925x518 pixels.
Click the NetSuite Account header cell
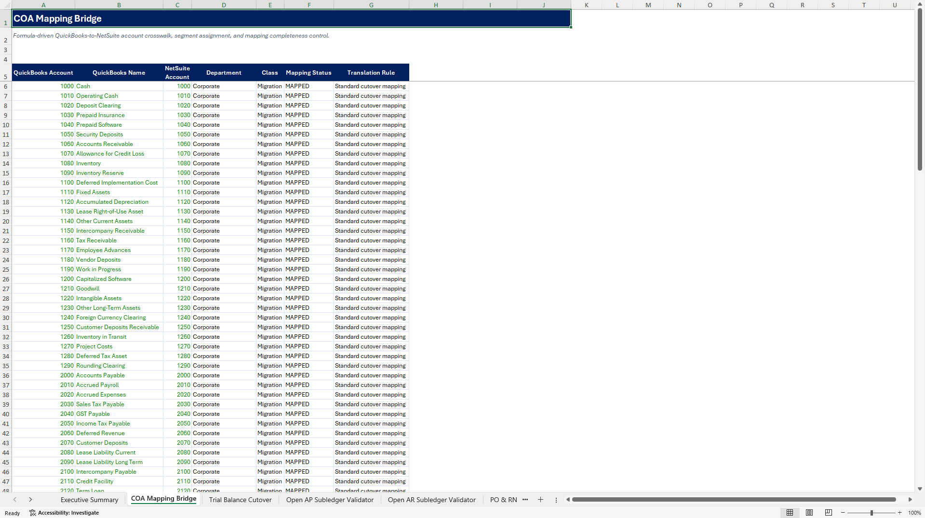click(177, 73)
